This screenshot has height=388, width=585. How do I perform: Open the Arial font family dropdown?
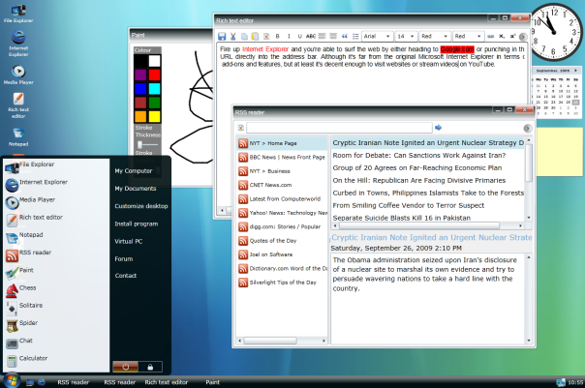pyautogui.click(x=376, y=36)
